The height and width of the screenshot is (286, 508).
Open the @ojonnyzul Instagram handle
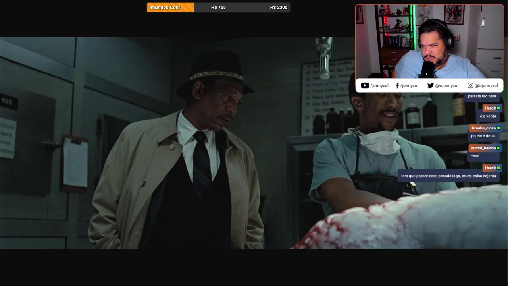point(486,85)
